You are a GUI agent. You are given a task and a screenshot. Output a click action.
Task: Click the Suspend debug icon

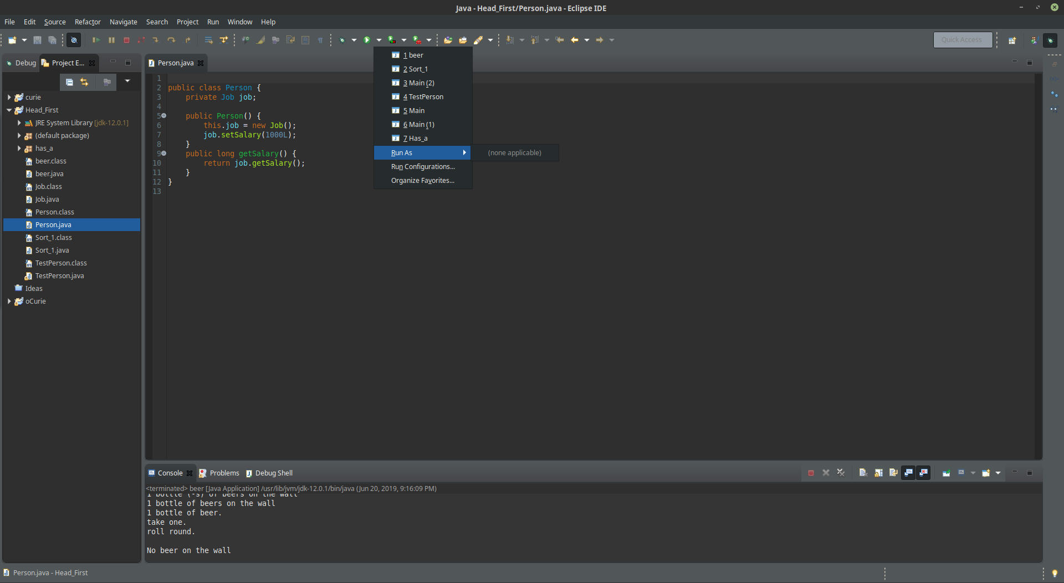click(x=111, y=40)
